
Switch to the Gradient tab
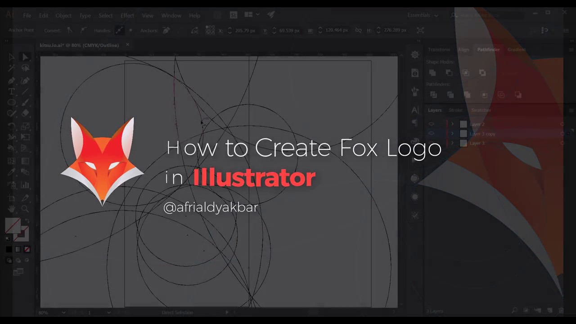[x=516, y=49]
